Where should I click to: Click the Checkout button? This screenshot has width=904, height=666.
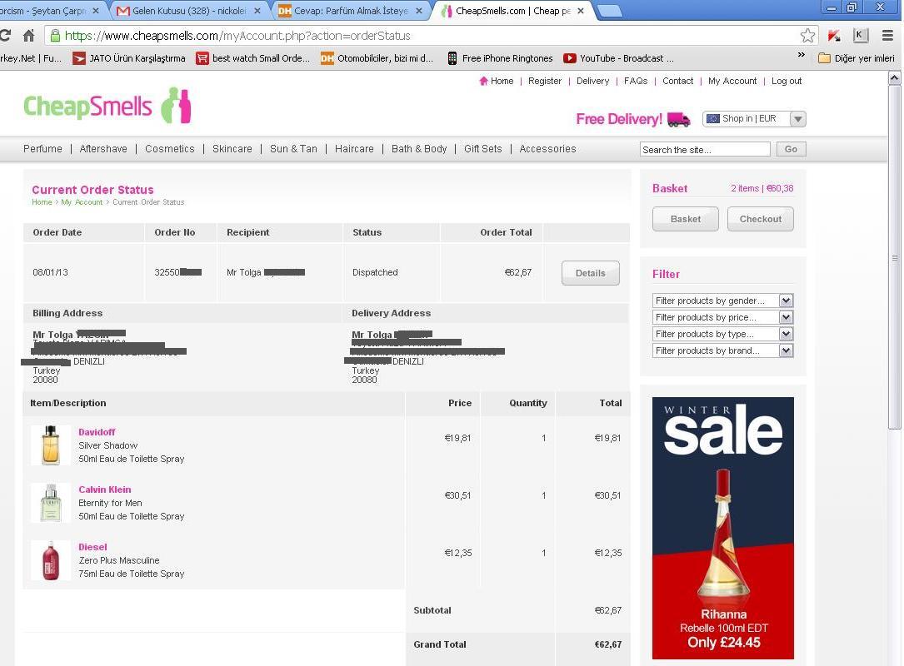(x=761, y=219)
